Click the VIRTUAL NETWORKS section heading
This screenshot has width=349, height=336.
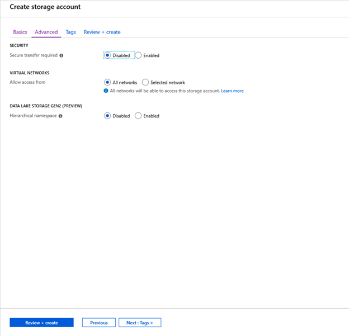(30, 73)
